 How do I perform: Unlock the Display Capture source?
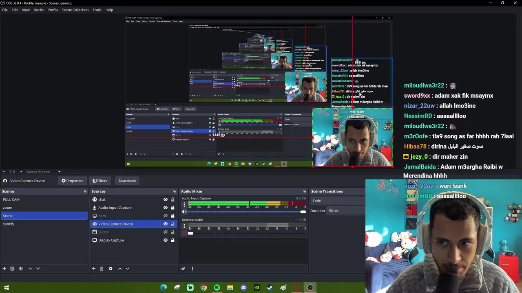tap(173, 240)
